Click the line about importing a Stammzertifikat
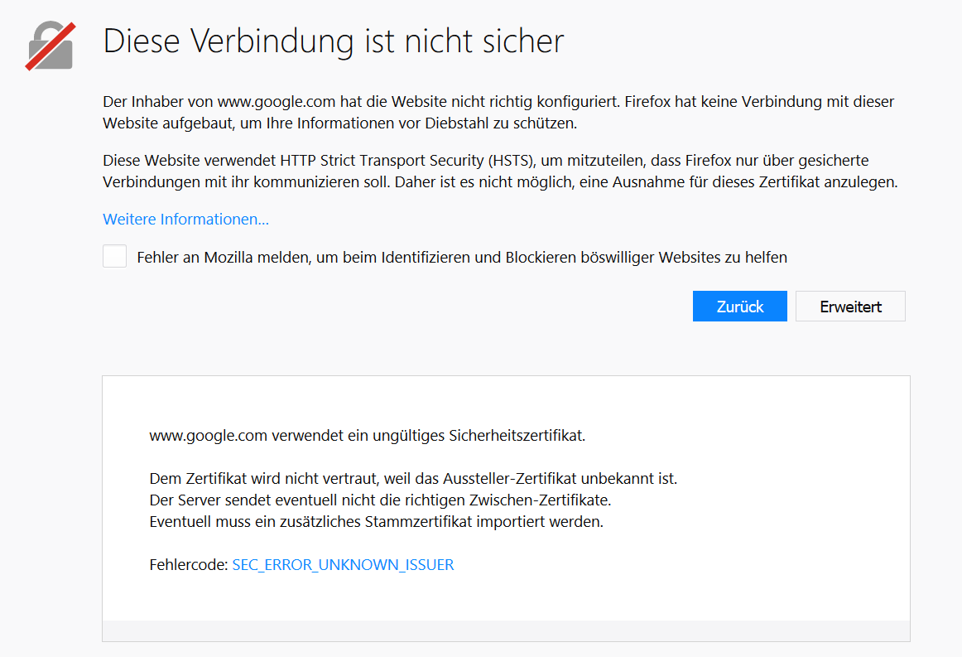This screenshot has height=657, width=962. coord(377,522)
